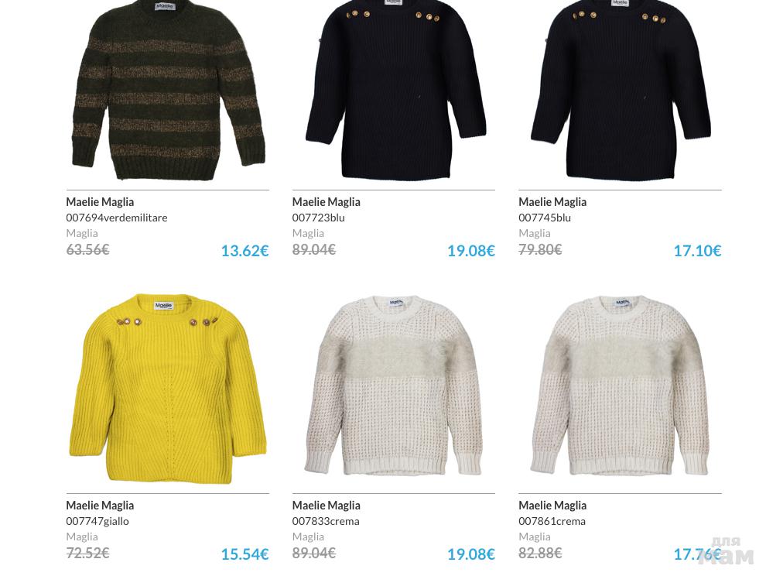
Task: Click the 17.10€ sale price
Action: point(697,251)
